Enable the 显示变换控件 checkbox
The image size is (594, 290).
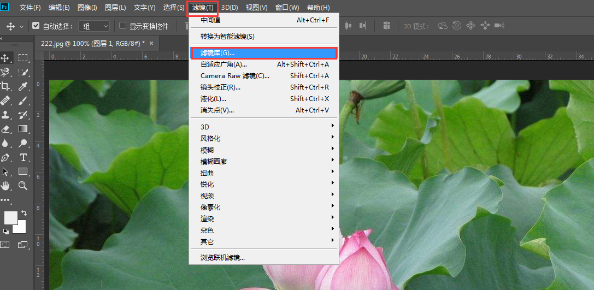coord(122,26)
